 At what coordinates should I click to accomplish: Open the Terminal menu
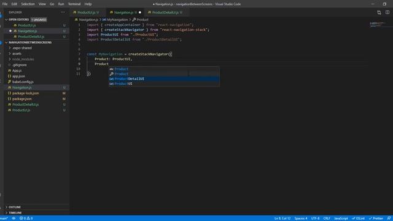(x=74, y=4)
